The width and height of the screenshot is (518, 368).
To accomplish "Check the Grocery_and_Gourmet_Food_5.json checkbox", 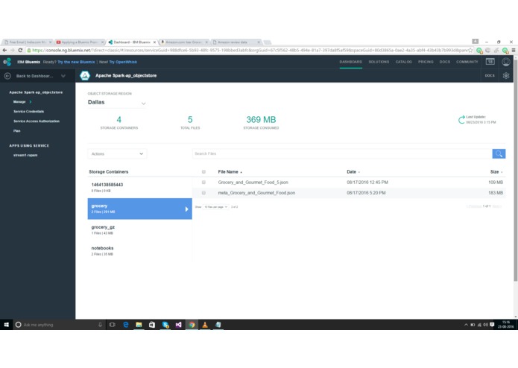I will tap(203, 183).
